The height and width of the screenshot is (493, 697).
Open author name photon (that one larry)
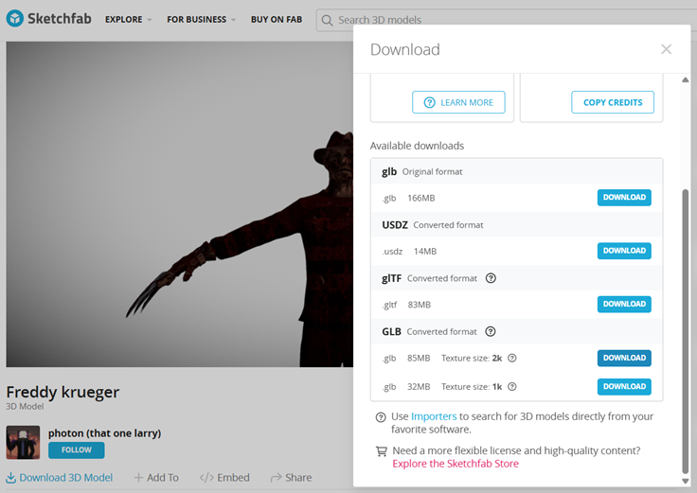tap(104, 433)
